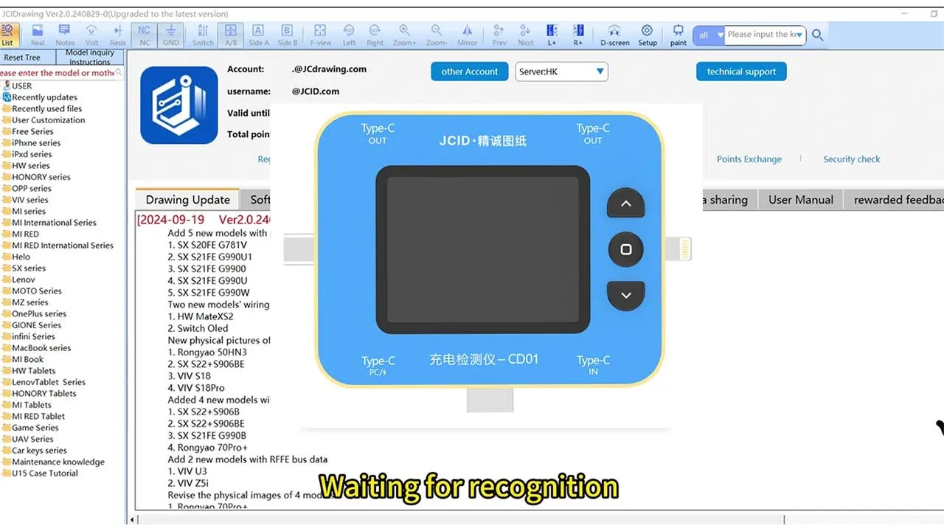Screen dimensions: 944x531
Task: Zoom out using the Zoom- icon
Action: tap(437, 35)
